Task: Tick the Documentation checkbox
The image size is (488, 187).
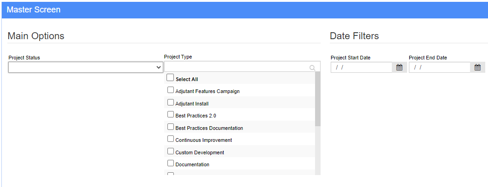Action: click(x=171, y=163)
